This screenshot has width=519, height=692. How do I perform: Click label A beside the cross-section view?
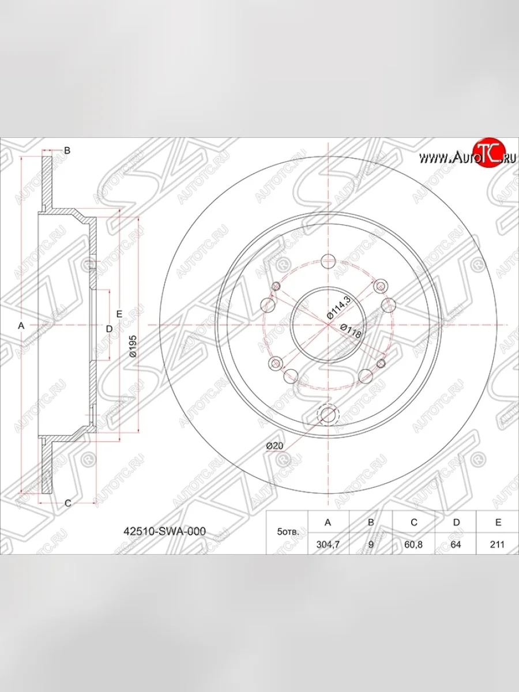tap(21, 326)
